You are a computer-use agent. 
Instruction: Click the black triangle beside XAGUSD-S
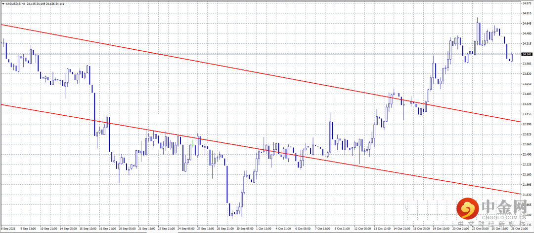(x=3, y=3)
